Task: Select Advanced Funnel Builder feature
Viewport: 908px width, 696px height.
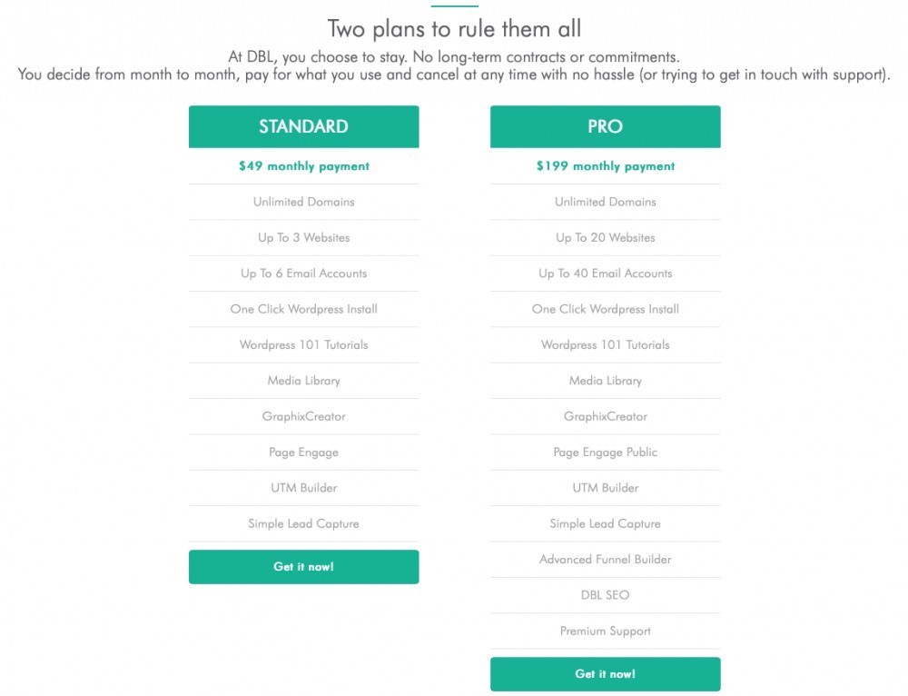Action: pos(605,559)
